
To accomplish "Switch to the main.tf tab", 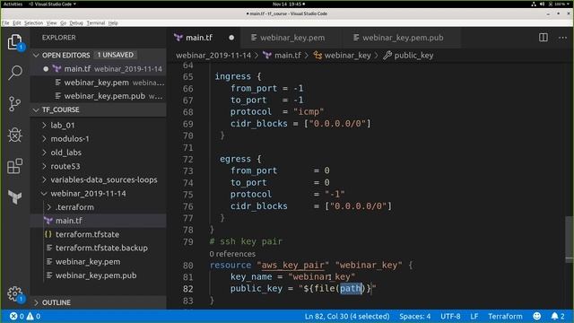I will (199, 38).
